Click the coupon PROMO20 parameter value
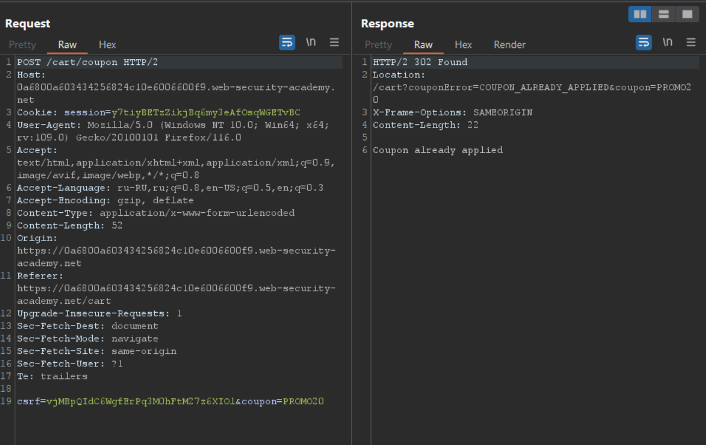Viewport: 706px width, 445px height. pyautogui.click(x=303, y=402)
